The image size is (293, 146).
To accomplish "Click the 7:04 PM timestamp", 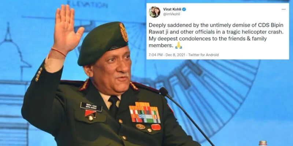I will click(x=156, y=55).
